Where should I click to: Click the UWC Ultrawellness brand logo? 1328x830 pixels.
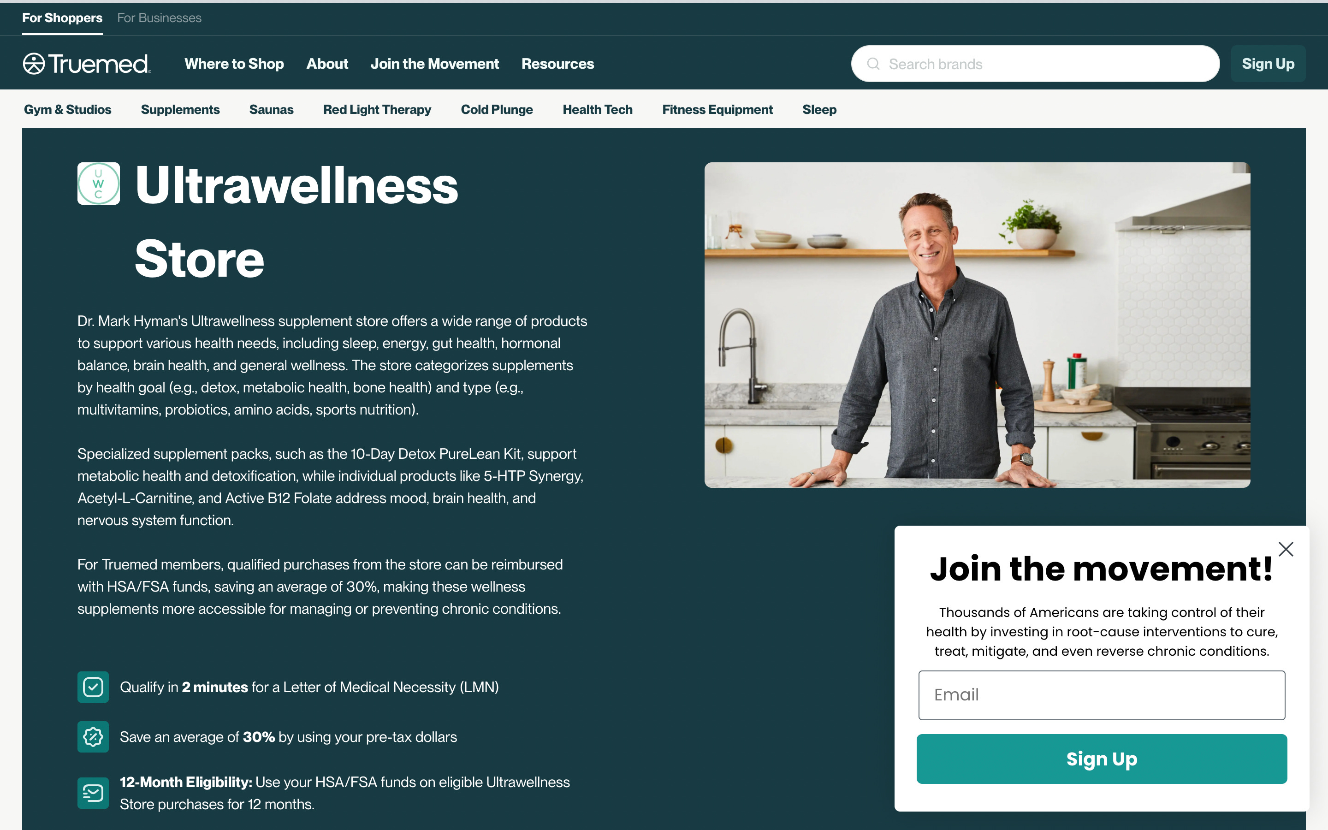pos(99,184)
